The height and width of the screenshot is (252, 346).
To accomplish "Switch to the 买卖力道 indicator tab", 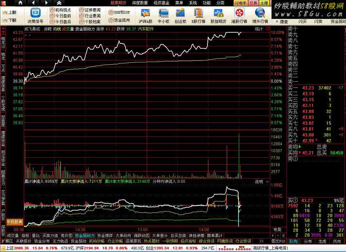I will coord(50,236).
